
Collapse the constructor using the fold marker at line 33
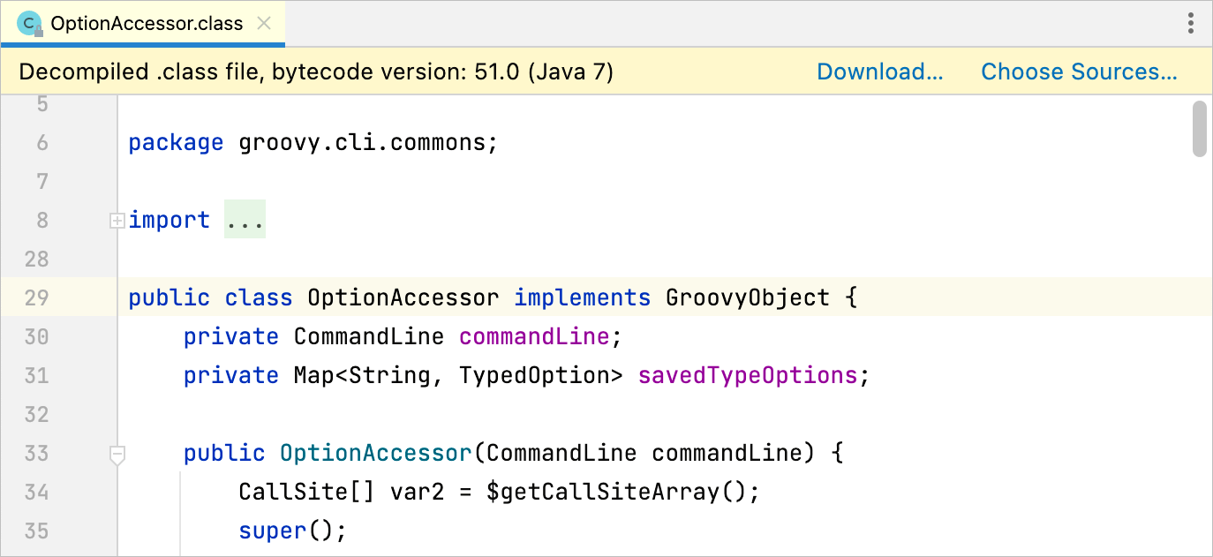117,454
